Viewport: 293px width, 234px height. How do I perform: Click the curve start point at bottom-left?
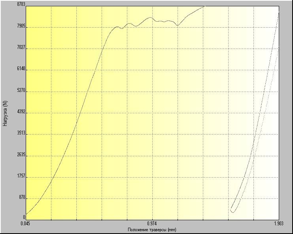tap(26, 214)
